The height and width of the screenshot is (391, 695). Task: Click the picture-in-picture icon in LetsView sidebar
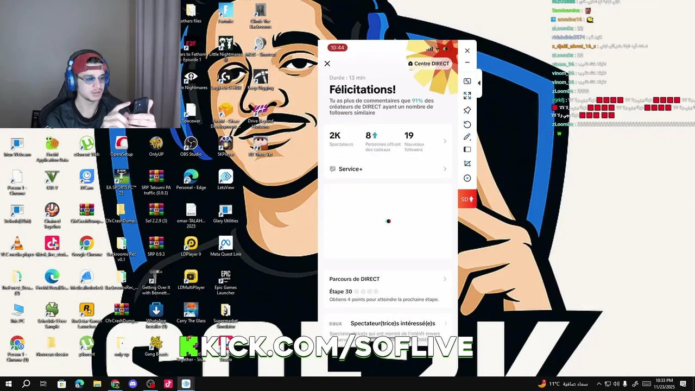point(467,81)
